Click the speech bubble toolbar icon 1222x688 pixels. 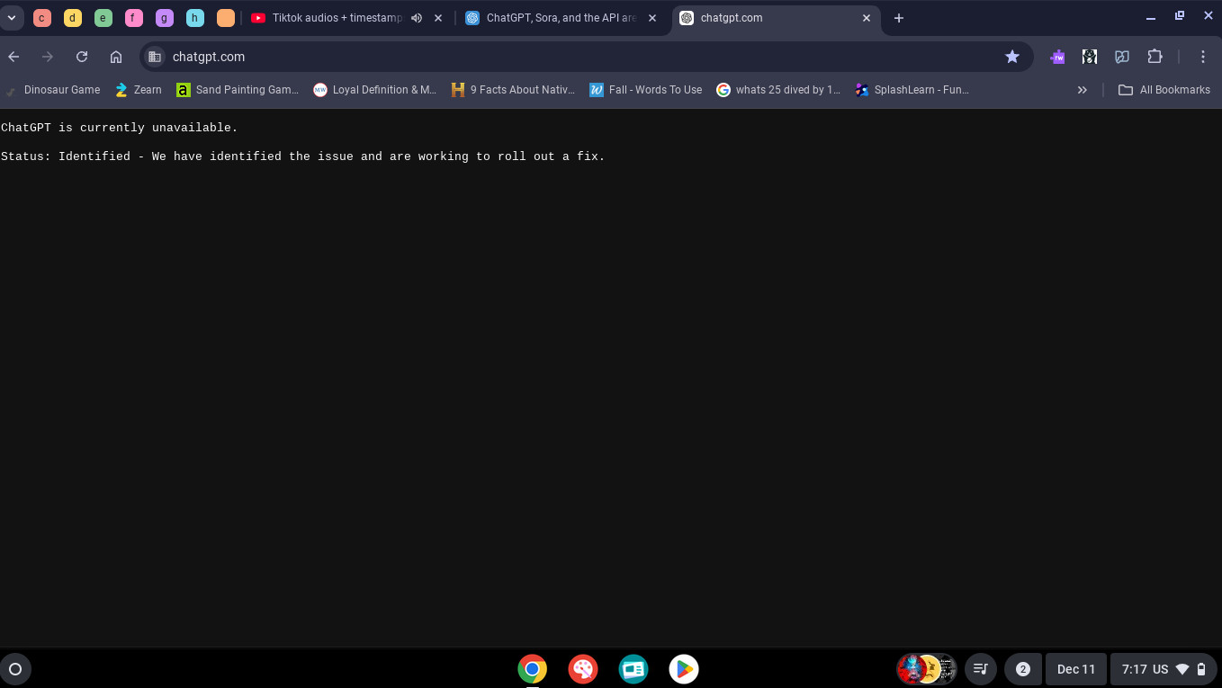(1122, 57)
